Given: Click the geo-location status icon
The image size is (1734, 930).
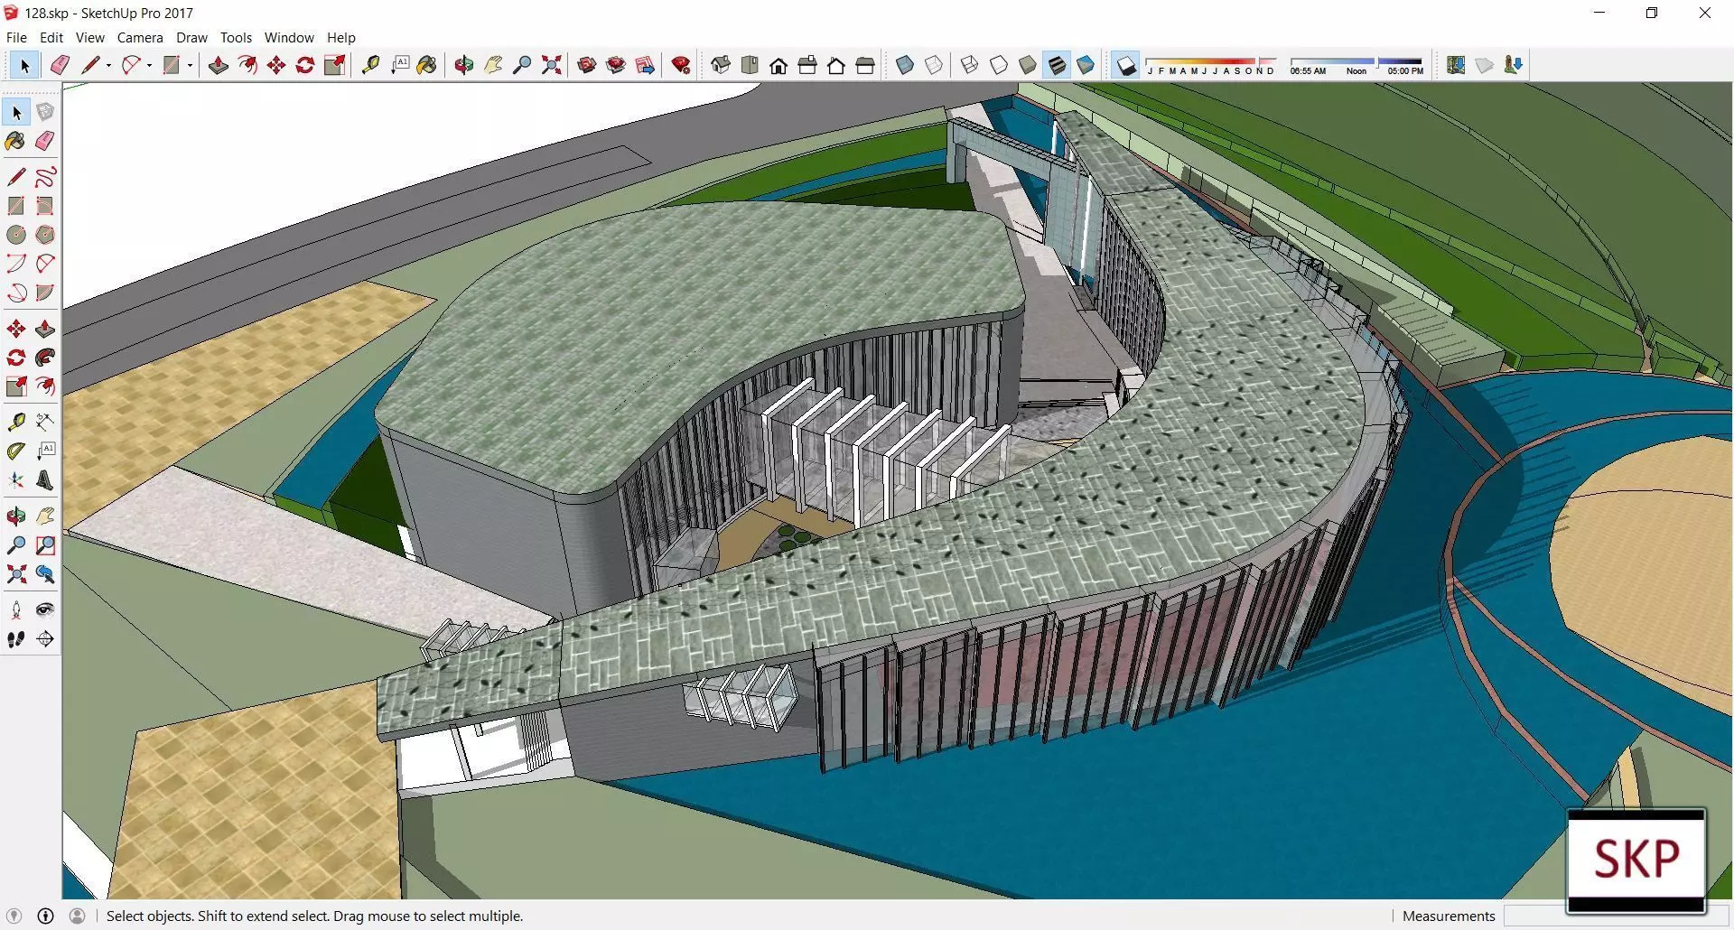Looking at the screenshot, I should pos(14,916).
